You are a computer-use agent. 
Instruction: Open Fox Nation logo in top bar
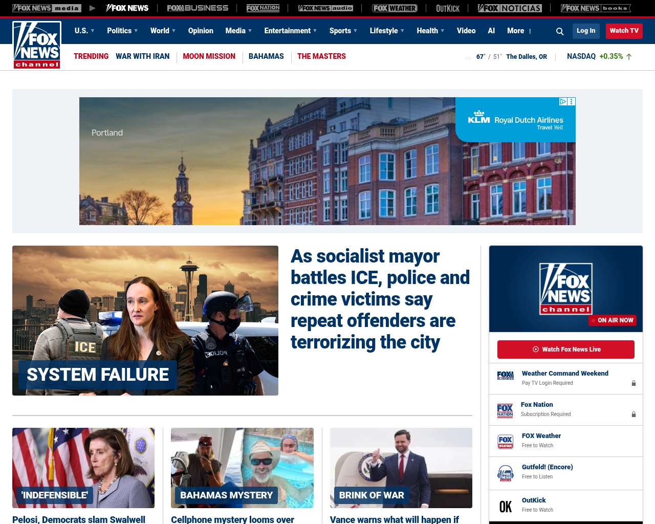(x=263, y=8)
